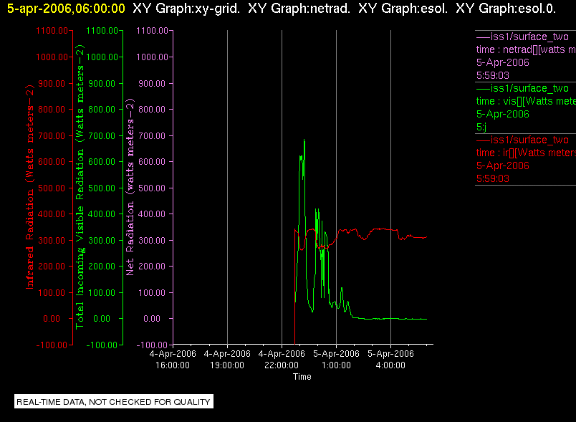Click green 700.00 tick on visible axis
This screenshot has height=422, width=576.
[x=102, y=135]
